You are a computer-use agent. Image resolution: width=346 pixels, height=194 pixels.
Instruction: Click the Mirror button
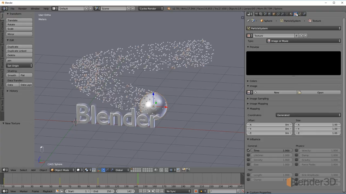point(19,34)
